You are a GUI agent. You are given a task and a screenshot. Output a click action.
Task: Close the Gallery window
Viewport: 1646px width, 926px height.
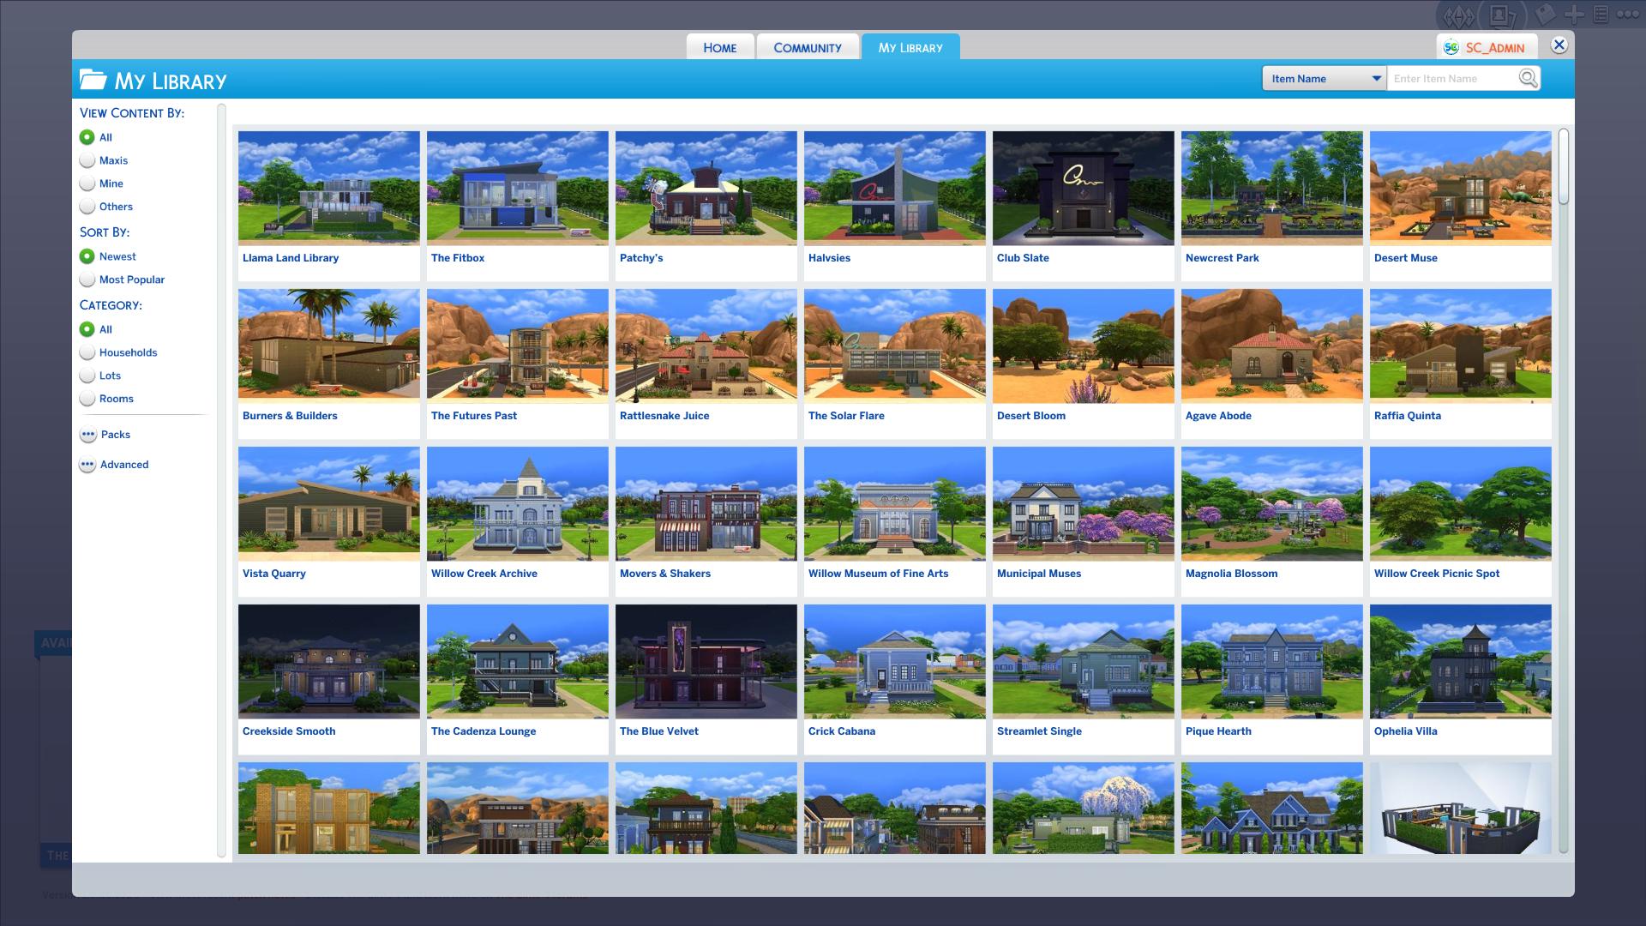(1559, 45)
